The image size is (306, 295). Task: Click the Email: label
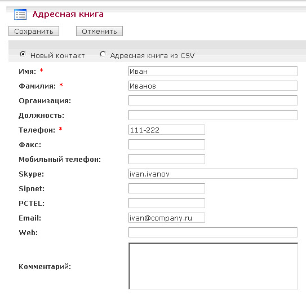coord(30,218)
